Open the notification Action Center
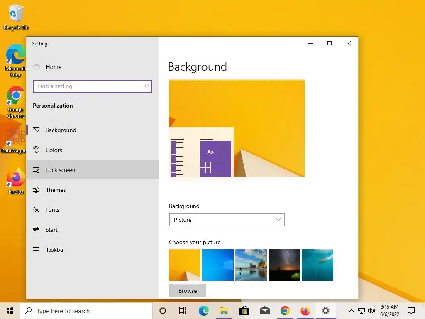This screenshot has width=425, height=319. [x=411, y=311]
